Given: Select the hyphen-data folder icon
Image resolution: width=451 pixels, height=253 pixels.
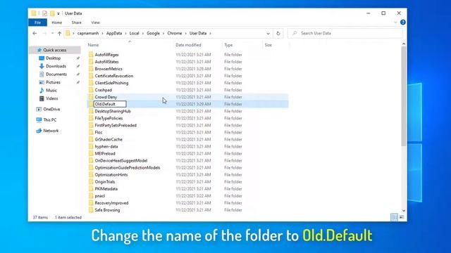Looking at the screenshot, I should pos(91,146).
